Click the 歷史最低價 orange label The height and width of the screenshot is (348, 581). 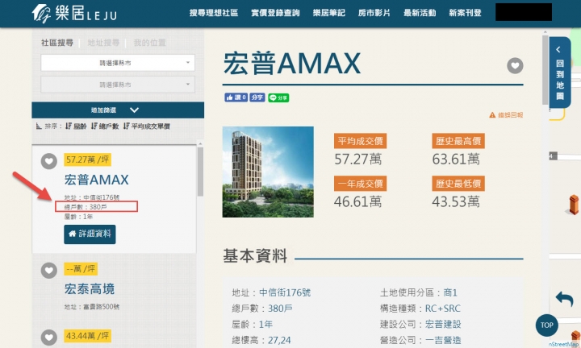458,184
